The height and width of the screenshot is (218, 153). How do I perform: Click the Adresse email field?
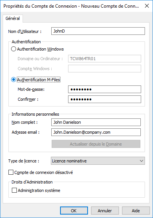pos(96,132)
